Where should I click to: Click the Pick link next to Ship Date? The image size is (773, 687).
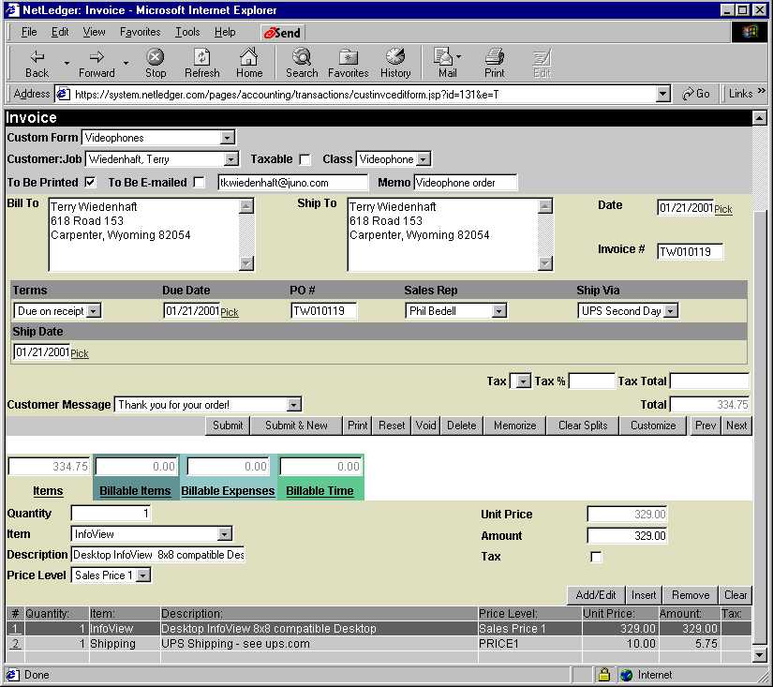click(x=80, y=353)
